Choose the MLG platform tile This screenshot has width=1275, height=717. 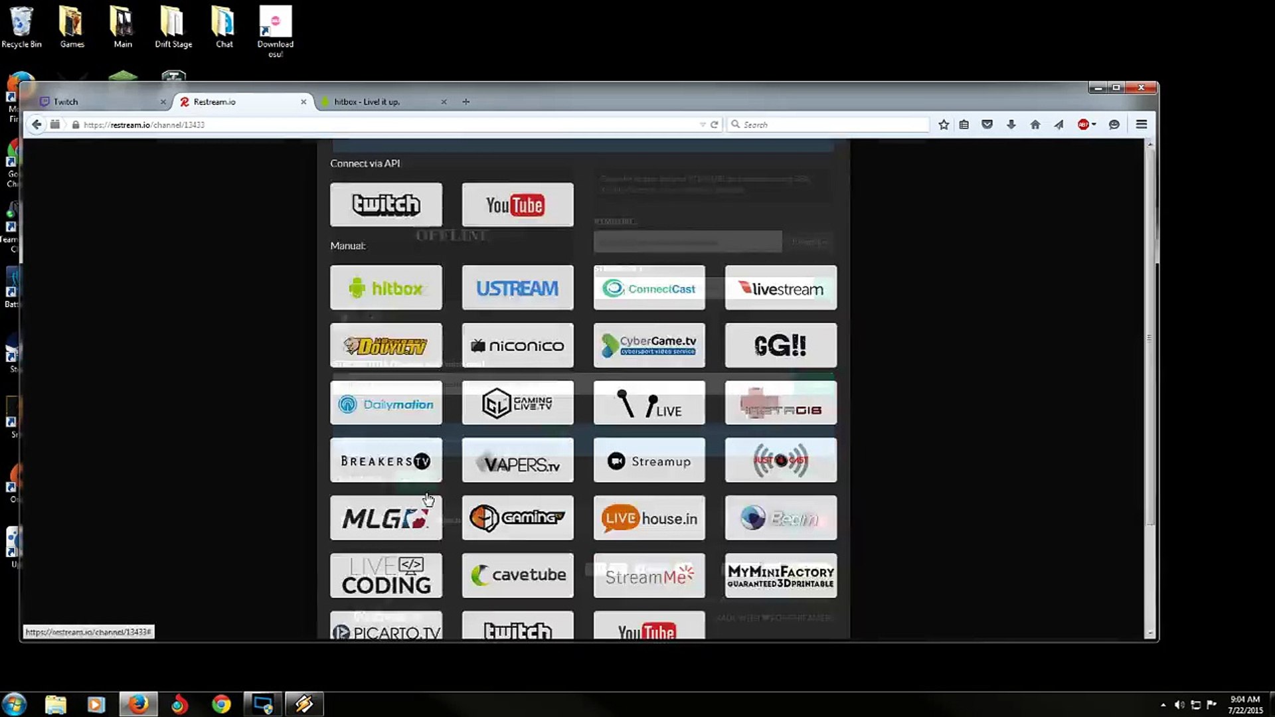tap(386, 518)
